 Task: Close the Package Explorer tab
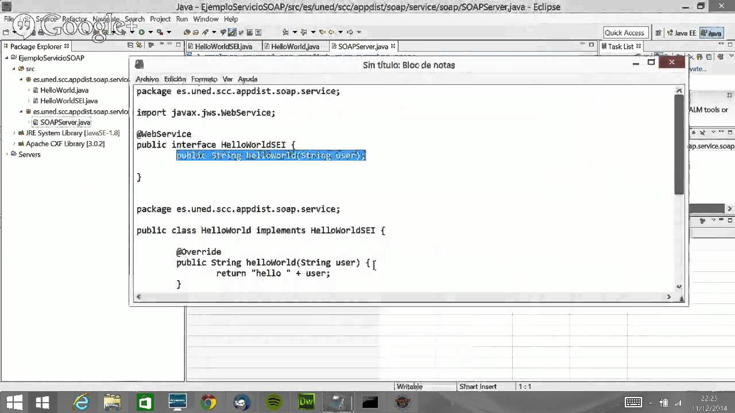point(67,46)
